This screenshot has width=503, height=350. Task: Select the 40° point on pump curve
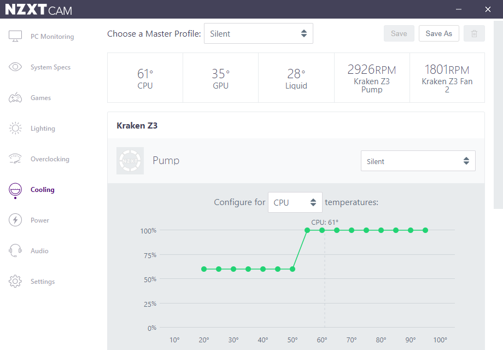point(263,269)
